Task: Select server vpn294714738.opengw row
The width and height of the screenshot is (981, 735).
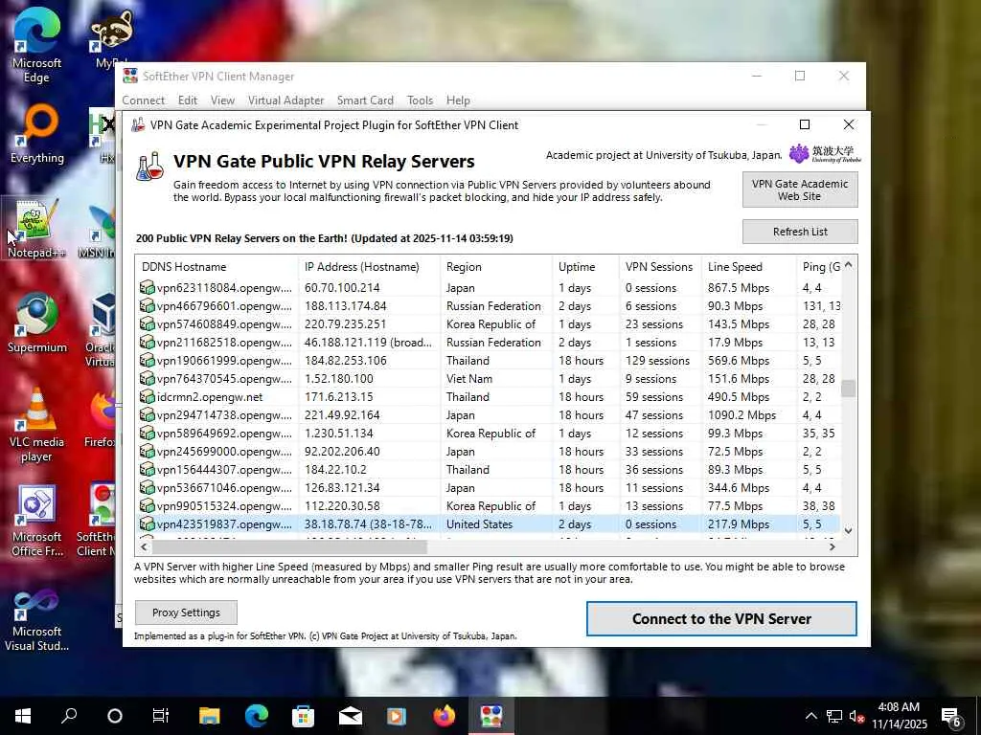Action: 488,415
